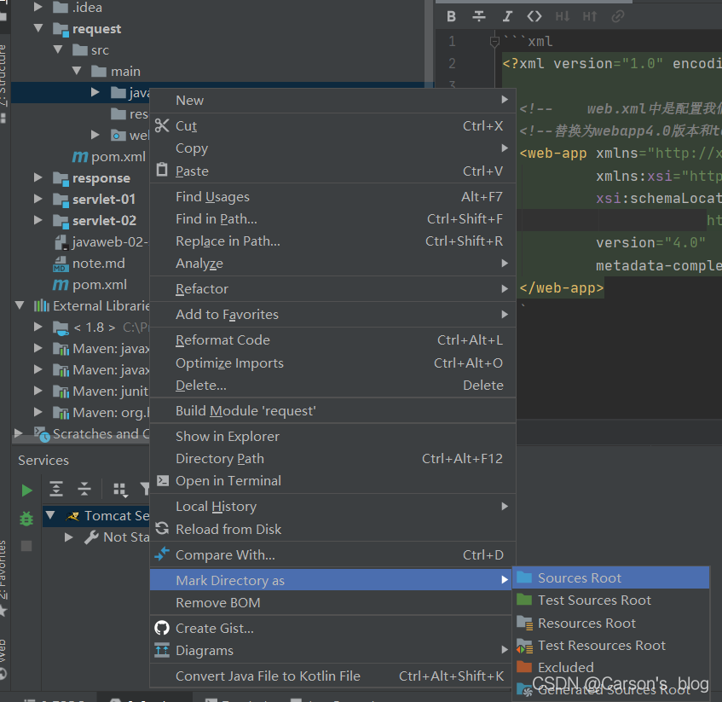This screenshot has width=722, height=702.
Task: Open the New submenu
Action: click(332, 100)
